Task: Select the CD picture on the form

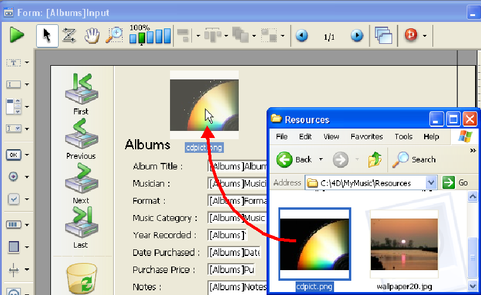Action: coord(204,105)
